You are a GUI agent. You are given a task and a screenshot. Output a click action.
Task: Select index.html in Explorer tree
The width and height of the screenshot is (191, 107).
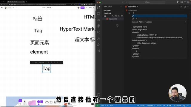113,19
